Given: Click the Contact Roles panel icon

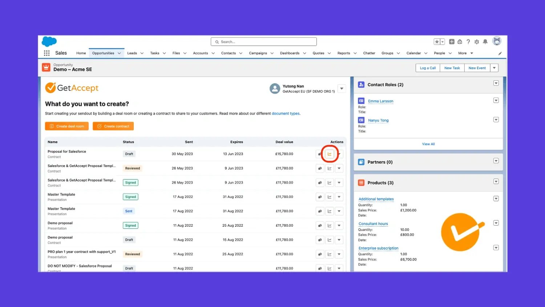Looking at the screenshot, I should click(361, 85).
